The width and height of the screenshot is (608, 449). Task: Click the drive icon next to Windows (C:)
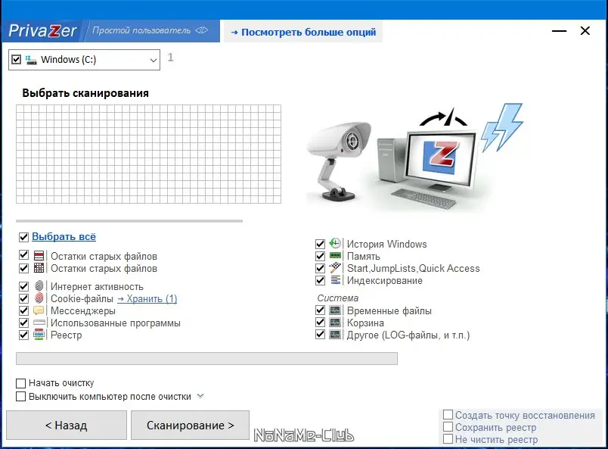coord(31,60)
